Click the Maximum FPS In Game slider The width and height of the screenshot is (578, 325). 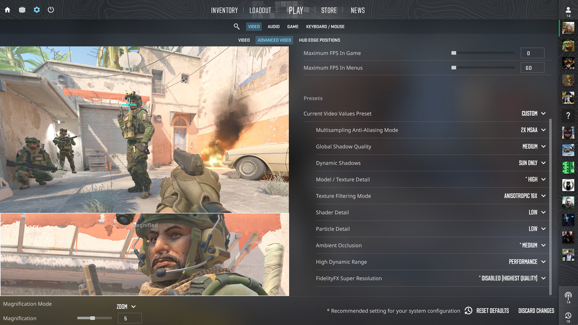click(483, 53)
